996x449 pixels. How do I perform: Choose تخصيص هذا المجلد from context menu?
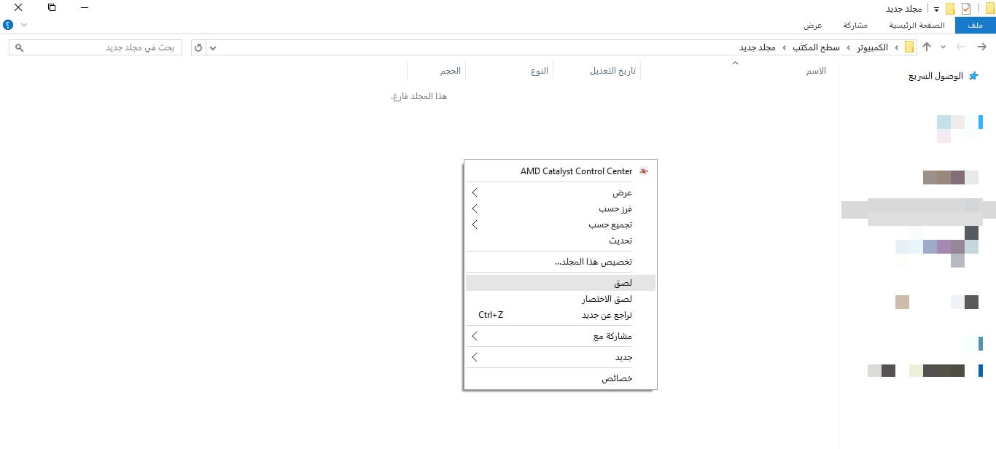point(561,262)
